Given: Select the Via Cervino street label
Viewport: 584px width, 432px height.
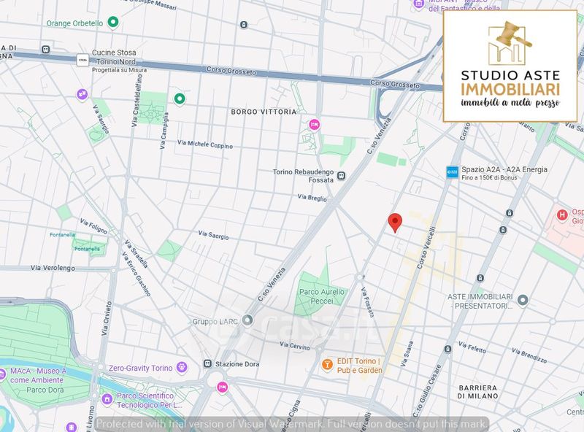Looking at the screenshot, I should tap(295, 346).
